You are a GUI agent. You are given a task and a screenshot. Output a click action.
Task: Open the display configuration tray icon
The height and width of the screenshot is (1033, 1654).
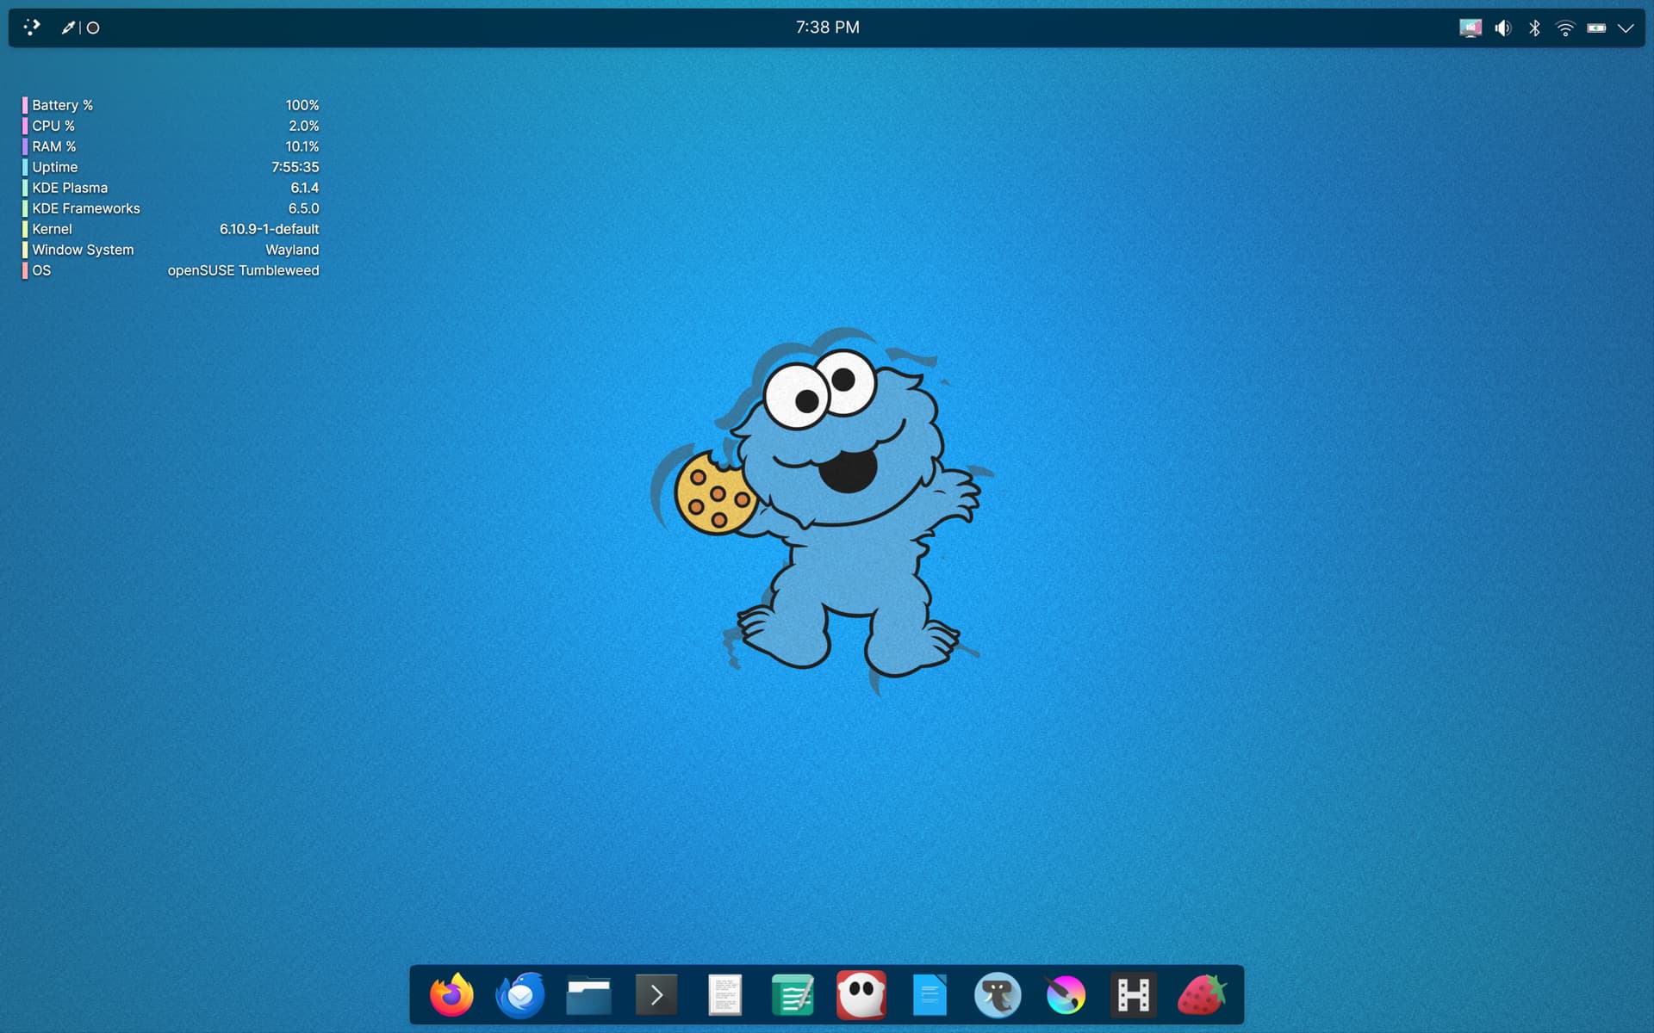(1471, 28)
